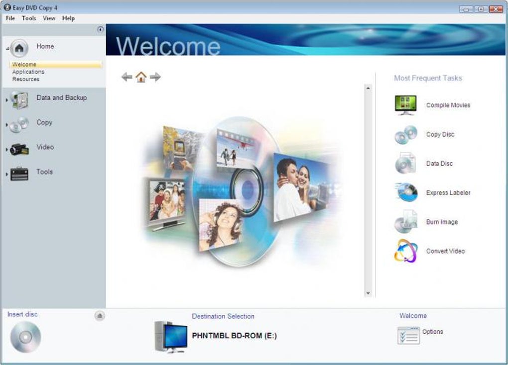
Task: Open the Copy Disc text link
Action: click(x=440, y=134)
